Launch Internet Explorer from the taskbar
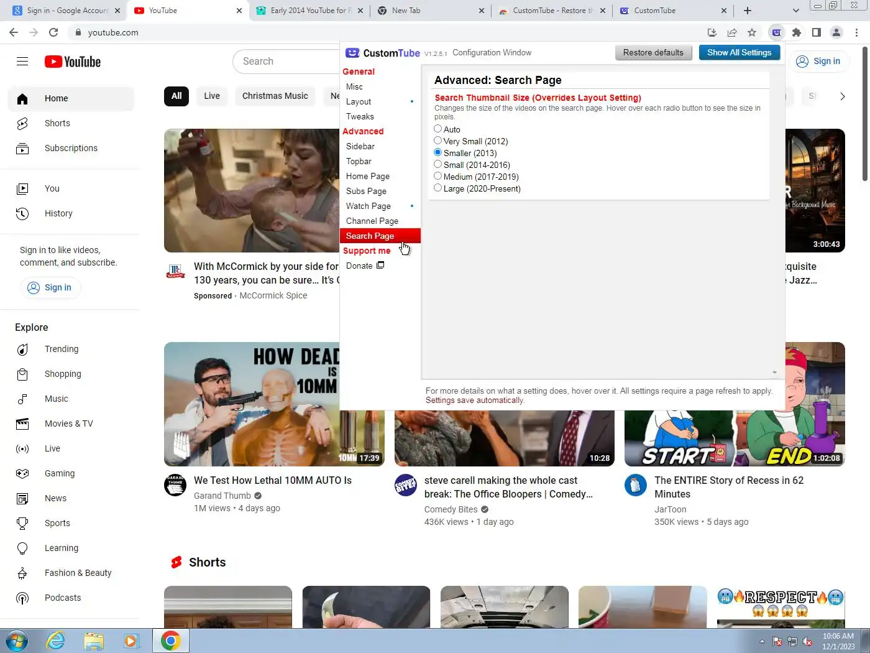Screen dimensions: 870x653 pos(56,641)
